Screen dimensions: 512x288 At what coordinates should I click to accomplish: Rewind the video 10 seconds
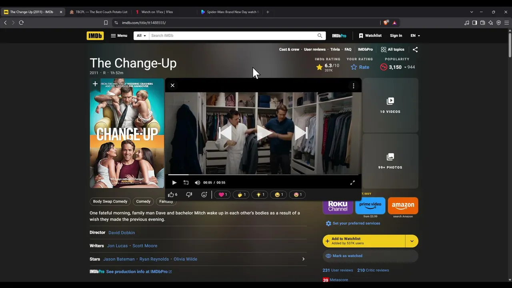186,182
